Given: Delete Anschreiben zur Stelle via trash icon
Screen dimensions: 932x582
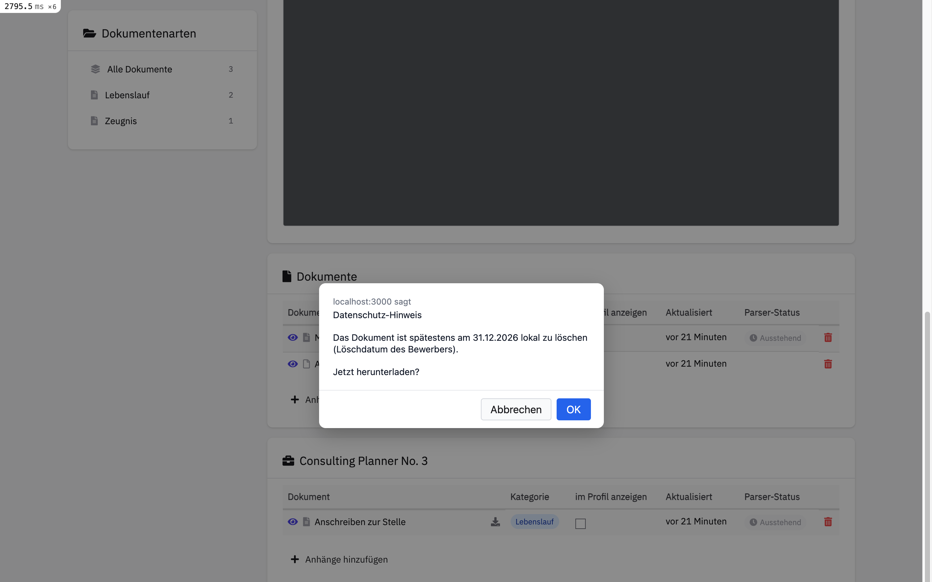Looking at the screenshot, I should click(x=828, y=522).
